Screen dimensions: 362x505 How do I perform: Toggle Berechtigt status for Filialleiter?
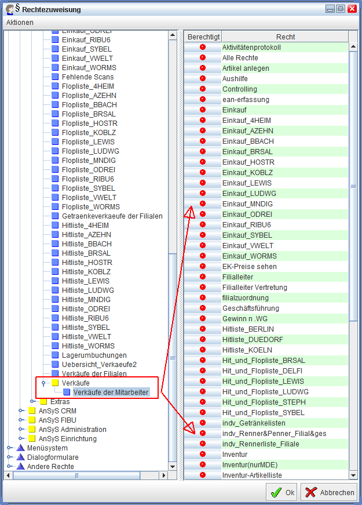[x=203, y=277]
